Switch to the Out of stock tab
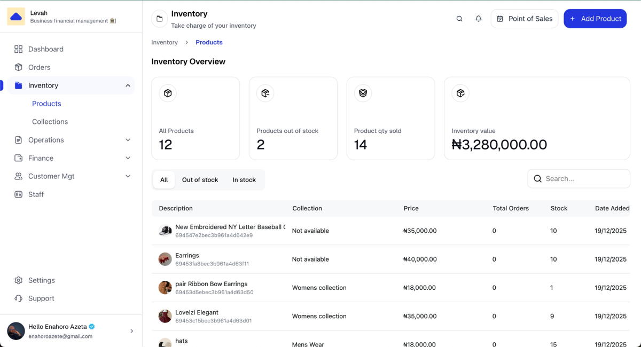This screenshot has width=641, height=347. (200, 180)
